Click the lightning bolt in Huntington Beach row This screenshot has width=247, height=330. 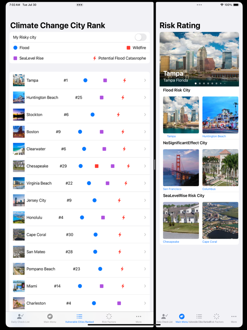point(123,98)
